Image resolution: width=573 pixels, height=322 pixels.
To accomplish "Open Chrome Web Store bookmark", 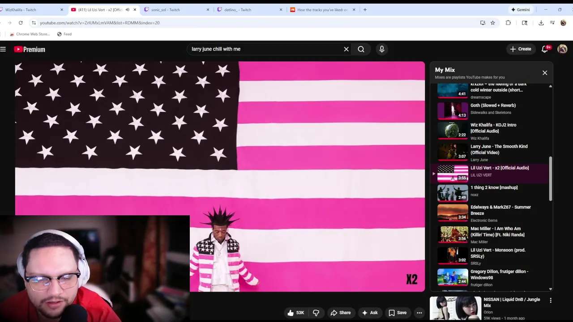I will (30, 34).
